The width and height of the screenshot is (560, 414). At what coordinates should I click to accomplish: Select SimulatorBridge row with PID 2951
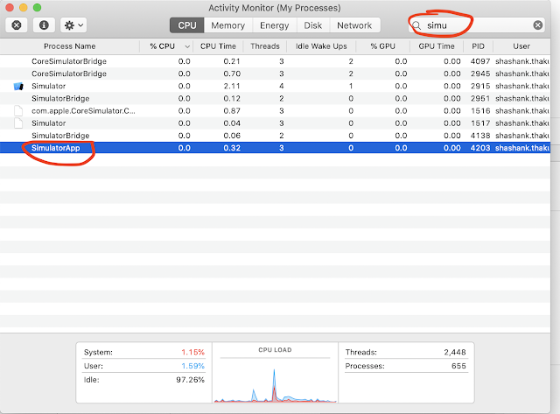click(275, 99)
